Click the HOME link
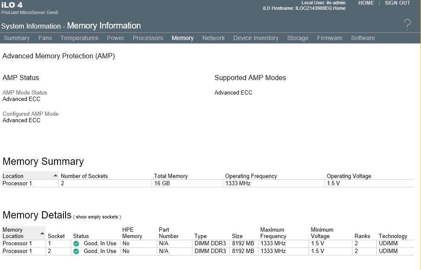The width and height of the screenshot is (421, 270). (366, 3)
